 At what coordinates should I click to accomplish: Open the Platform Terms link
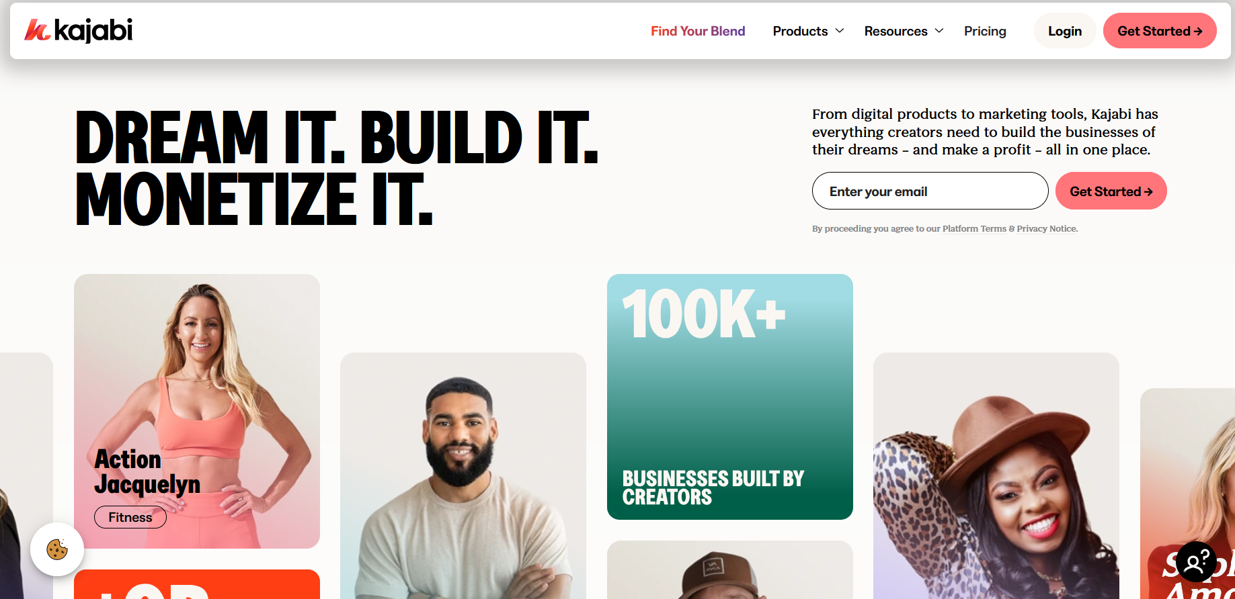pyautogui.click(x=974, y=229)
